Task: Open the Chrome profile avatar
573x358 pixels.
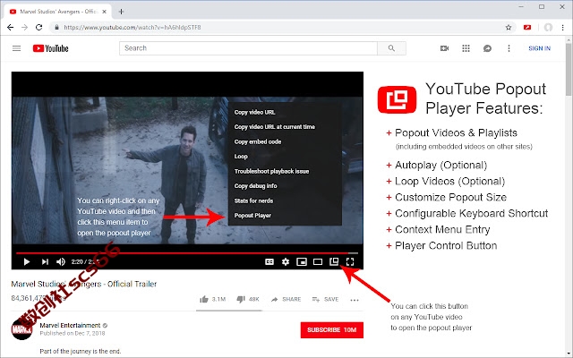Action: click(548, 28)
